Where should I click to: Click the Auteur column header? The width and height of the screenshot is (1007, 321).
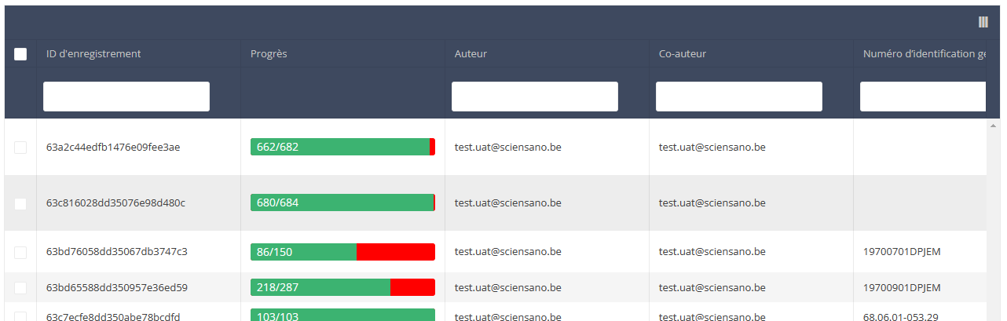click(x=471, y=54)
